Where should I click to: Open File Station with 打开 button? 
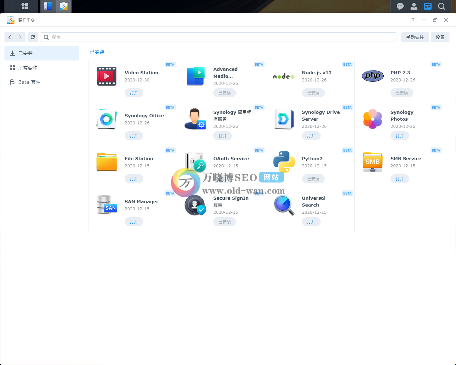tap(134, 179)
